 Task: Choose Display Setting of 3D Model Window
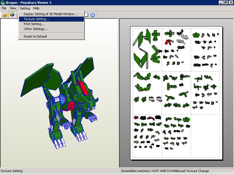[51, 14]
